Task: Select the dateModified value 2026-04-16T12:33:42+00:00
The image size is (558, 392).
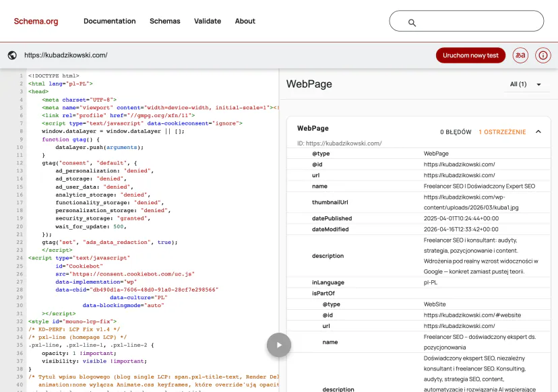Action: click(x=461, y=230)
